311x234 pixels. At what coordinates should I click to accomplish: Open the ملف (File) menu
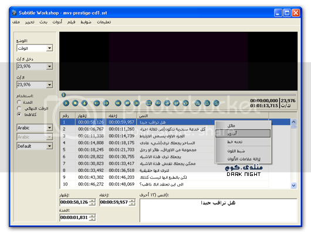tap(16, 22)
